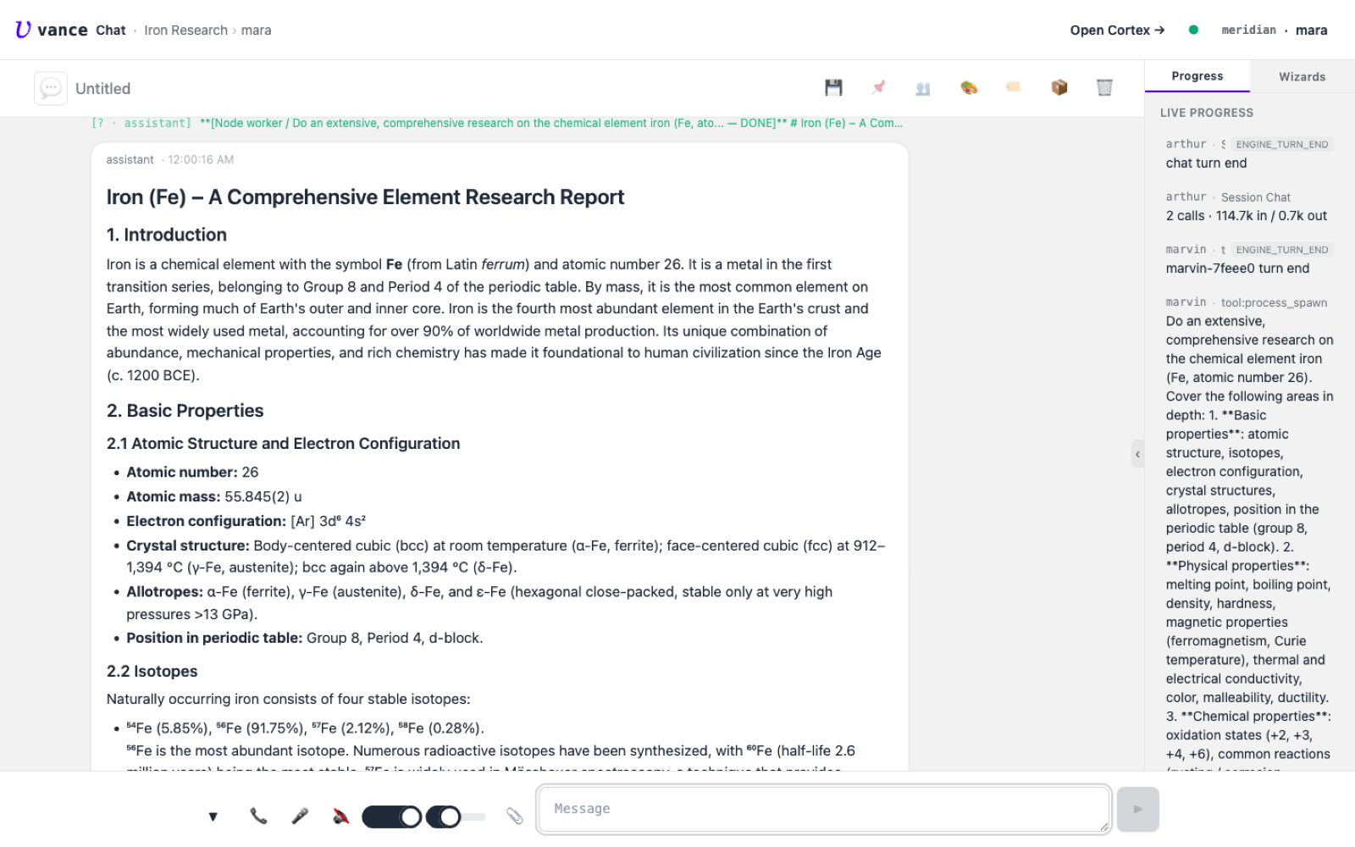Click the '2. Basic Properties' heading

pos(185,411)
